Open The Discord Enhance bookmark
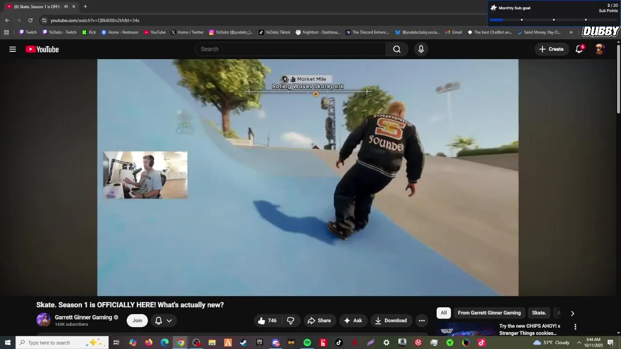 pos(367,32)
